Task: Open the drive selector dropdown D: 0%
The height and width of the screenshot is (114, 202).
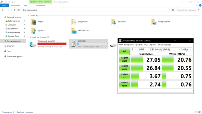Action: (166, 49)
